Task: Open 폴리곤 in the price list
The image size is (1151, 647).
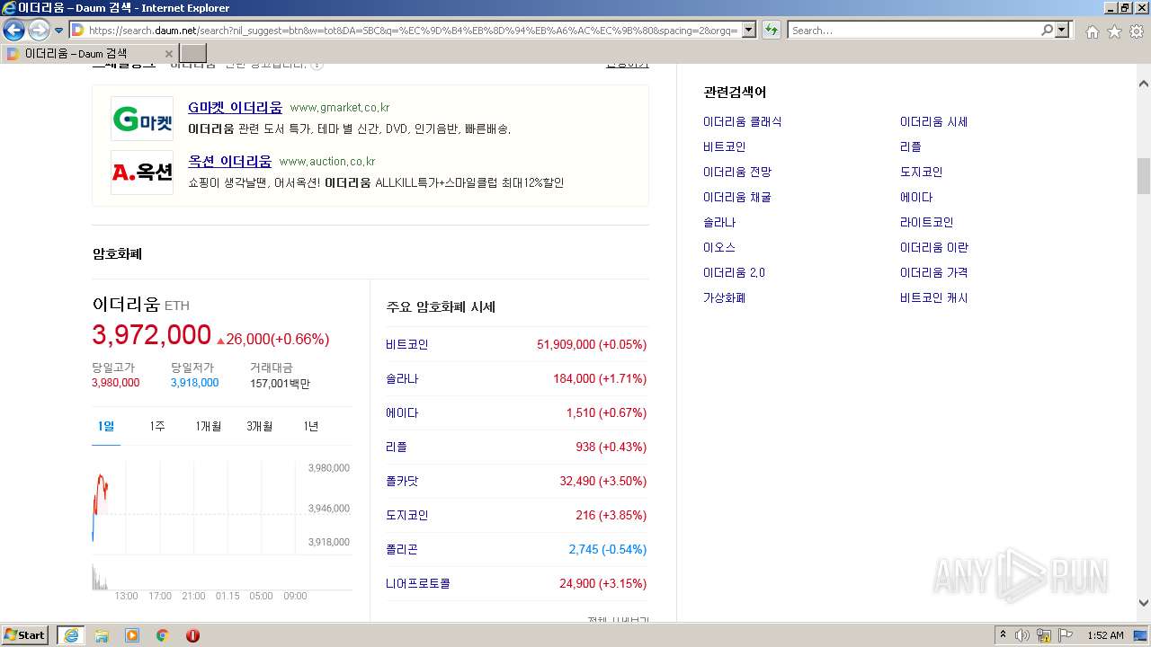Action: click(402, 549)
